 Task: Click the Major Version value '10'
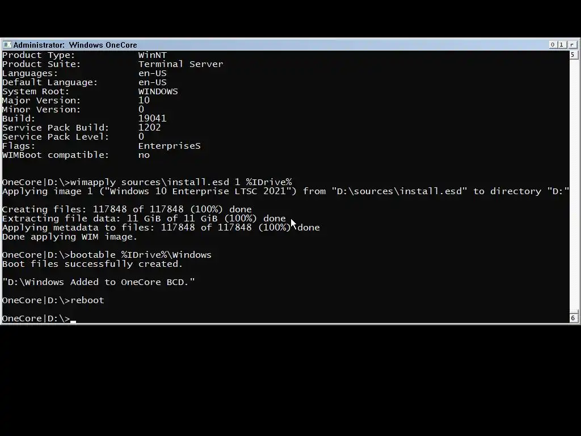click(144, 100)
